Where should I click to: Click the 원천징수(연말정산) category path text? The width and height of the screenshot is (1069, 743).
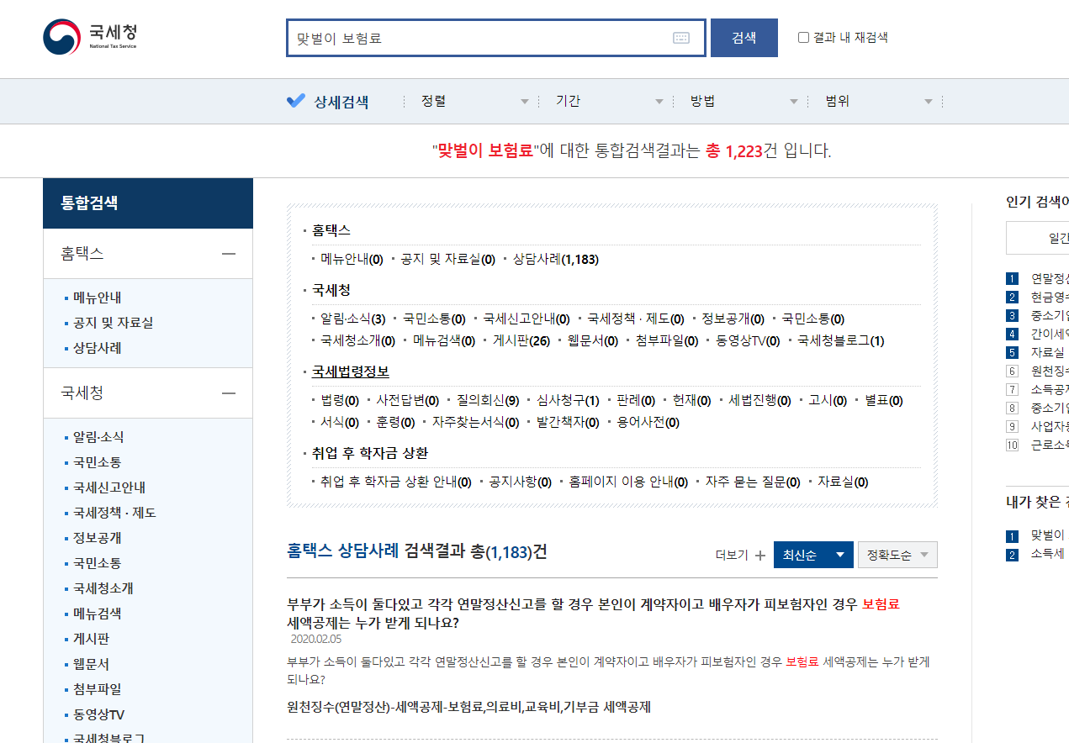(x=468, y=708)
